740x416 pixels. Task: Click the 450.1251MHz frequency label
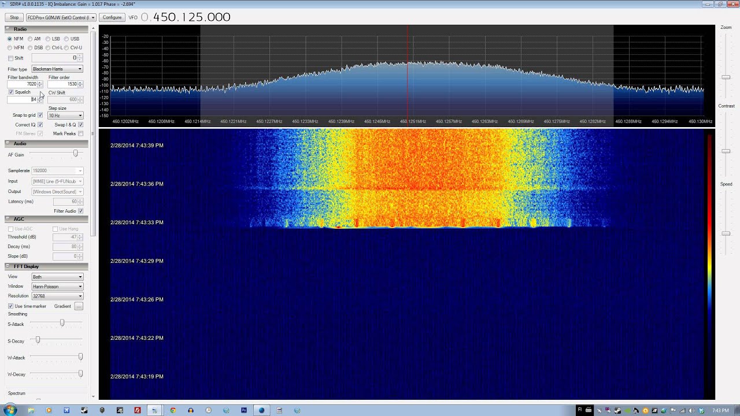413,121
